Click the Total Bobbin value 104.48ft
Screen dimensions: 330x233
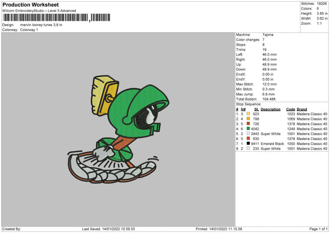(269, 99)
